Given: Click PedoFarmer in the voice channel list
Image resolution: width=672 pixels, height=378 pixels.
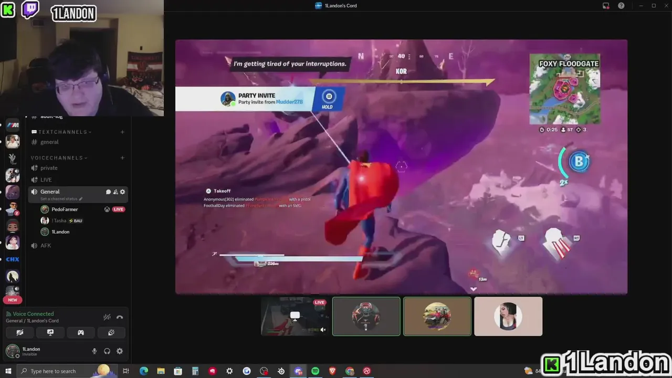Looking at the screenshot, I should (x=65, y=209).
